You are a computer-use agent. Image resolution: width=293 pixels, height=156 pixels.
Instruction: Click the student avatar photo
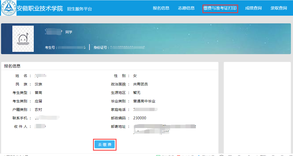coord(23,39)
